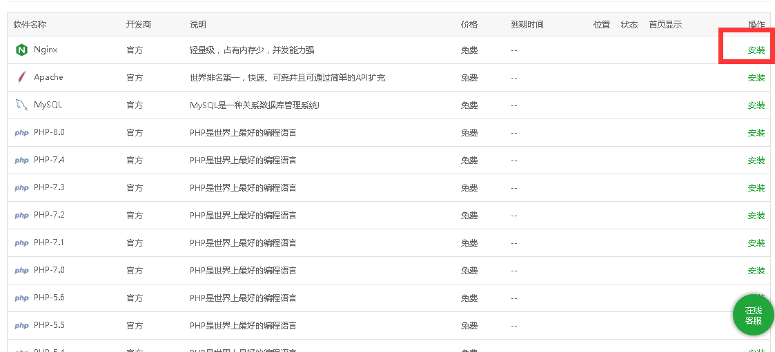The image size is (775, 352).
Task: Install Nginx via its 安装 link
Action: (756, 50)
